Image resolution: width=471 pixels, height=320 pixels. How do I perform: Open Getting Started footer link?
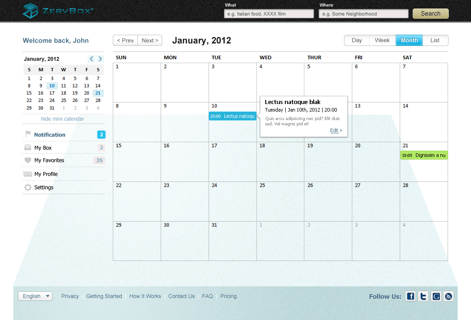(x=104, y=296)
